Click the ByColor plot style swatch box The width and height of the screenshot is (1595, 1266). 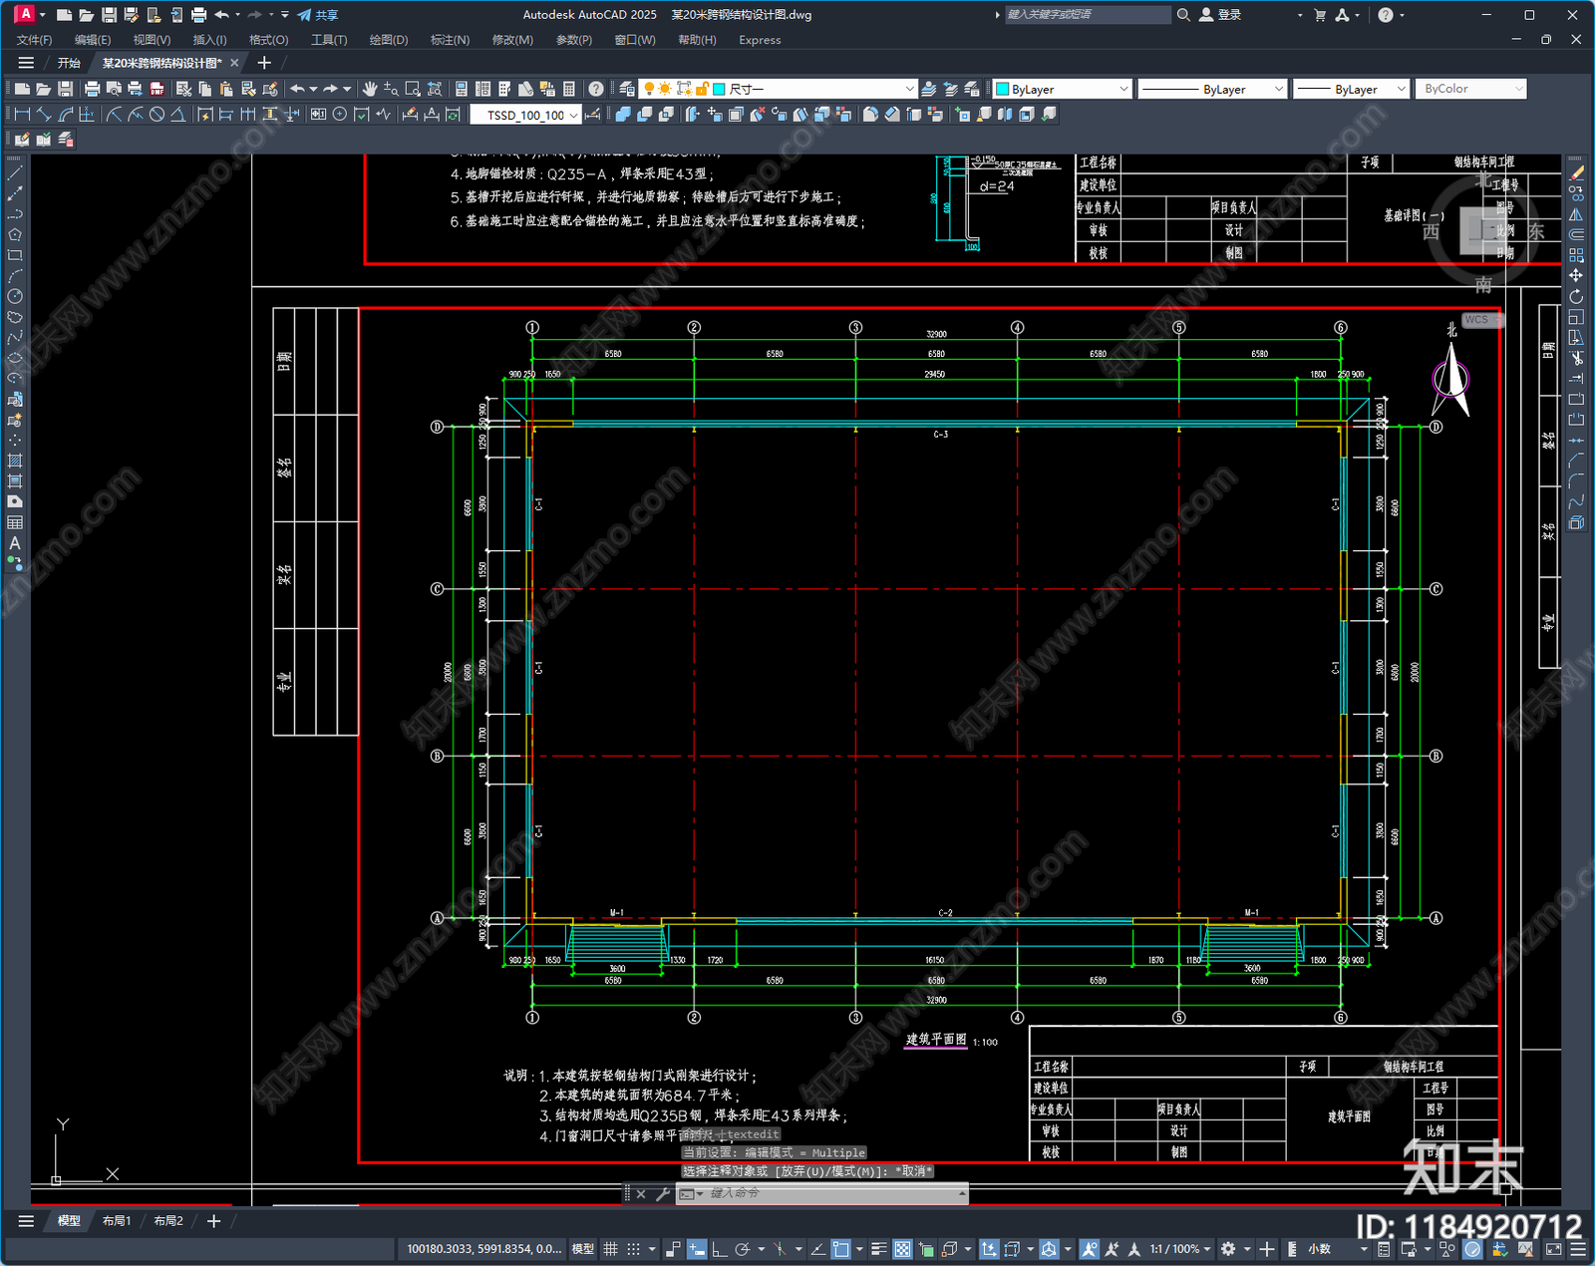pos(1471,89)
